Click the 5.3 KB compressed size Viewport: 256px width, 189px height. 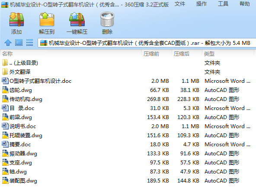pos(191,108)
